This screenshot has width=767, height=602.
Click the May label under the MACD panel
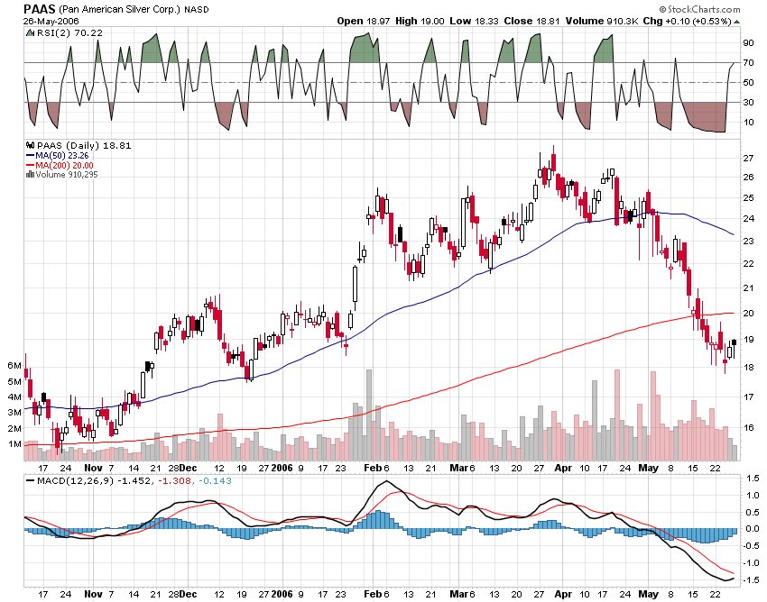[649, 594]
